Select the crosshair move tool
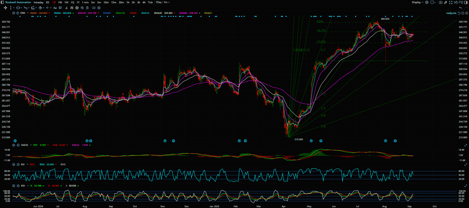 [5, 8]
